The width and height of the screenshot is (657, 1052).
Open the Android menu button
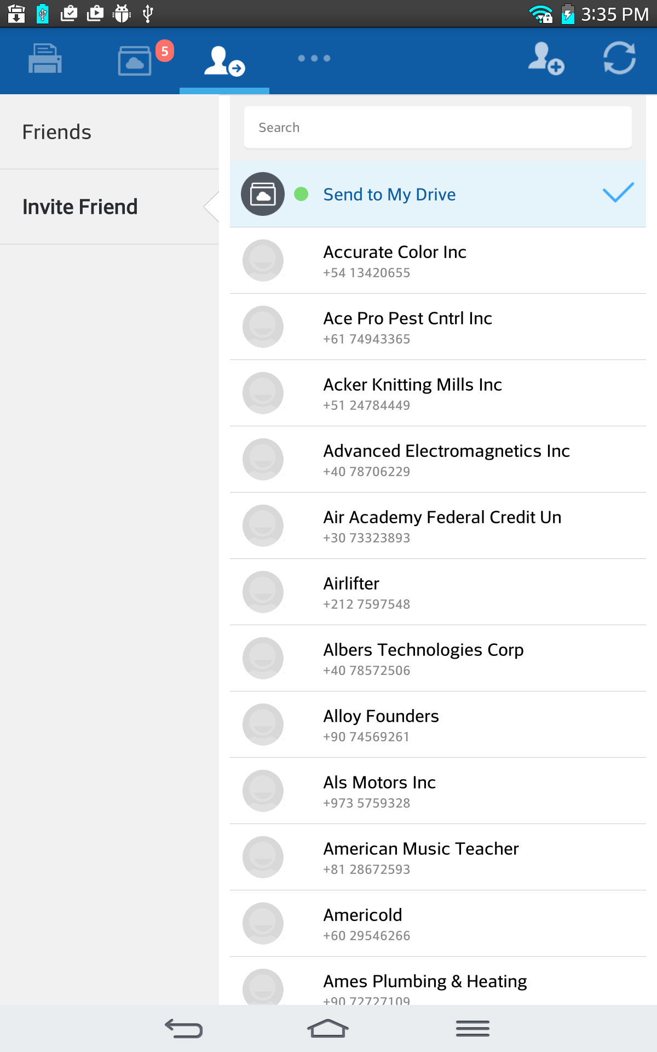coord(472,1028)
